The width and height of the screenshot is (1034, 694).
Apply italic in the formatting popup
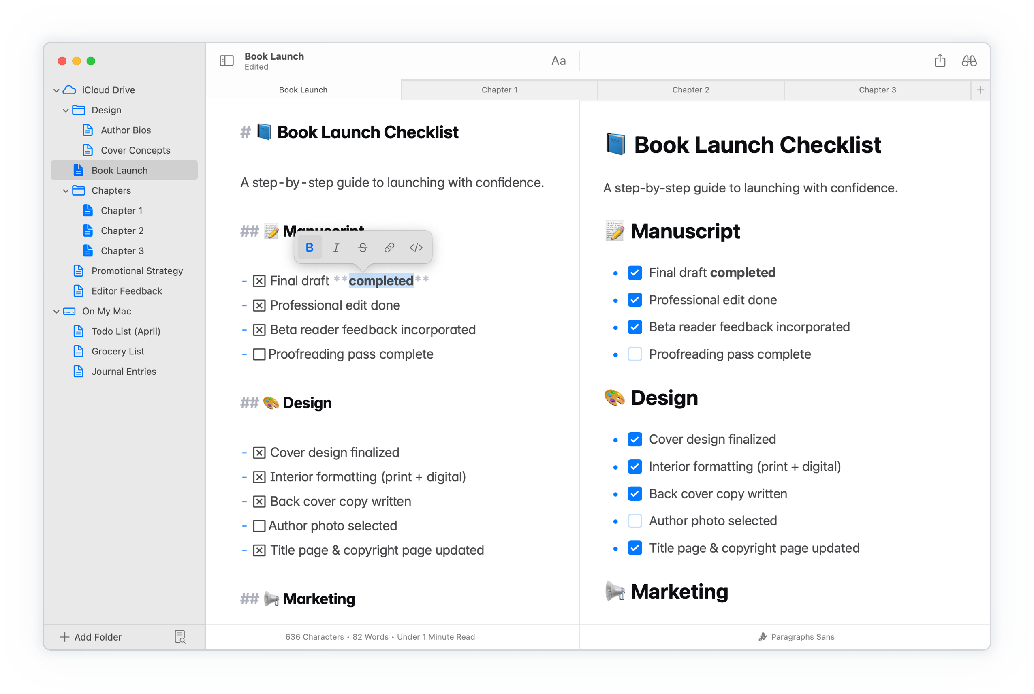click(x=336, y=248)
